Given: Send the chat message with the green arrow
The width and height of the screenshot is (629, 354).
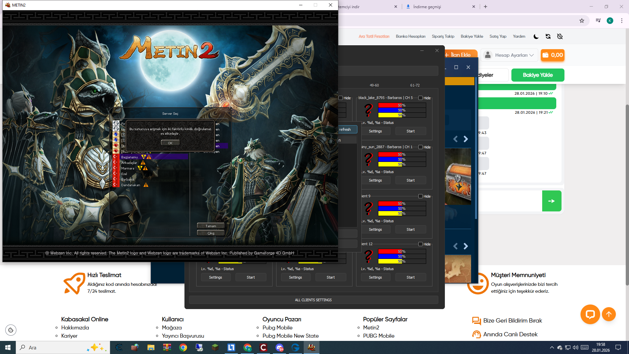Looking at the screenshot, I should coord(552,201).
